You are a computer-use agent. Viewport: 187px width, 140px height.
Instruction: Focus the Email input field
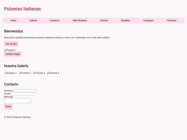point(23,94)
